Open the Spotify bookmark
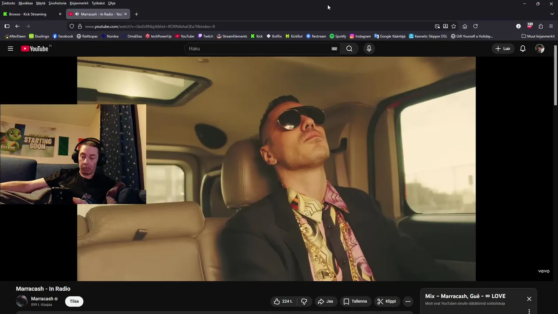This screenshot has height=314, width=558. 338,36
